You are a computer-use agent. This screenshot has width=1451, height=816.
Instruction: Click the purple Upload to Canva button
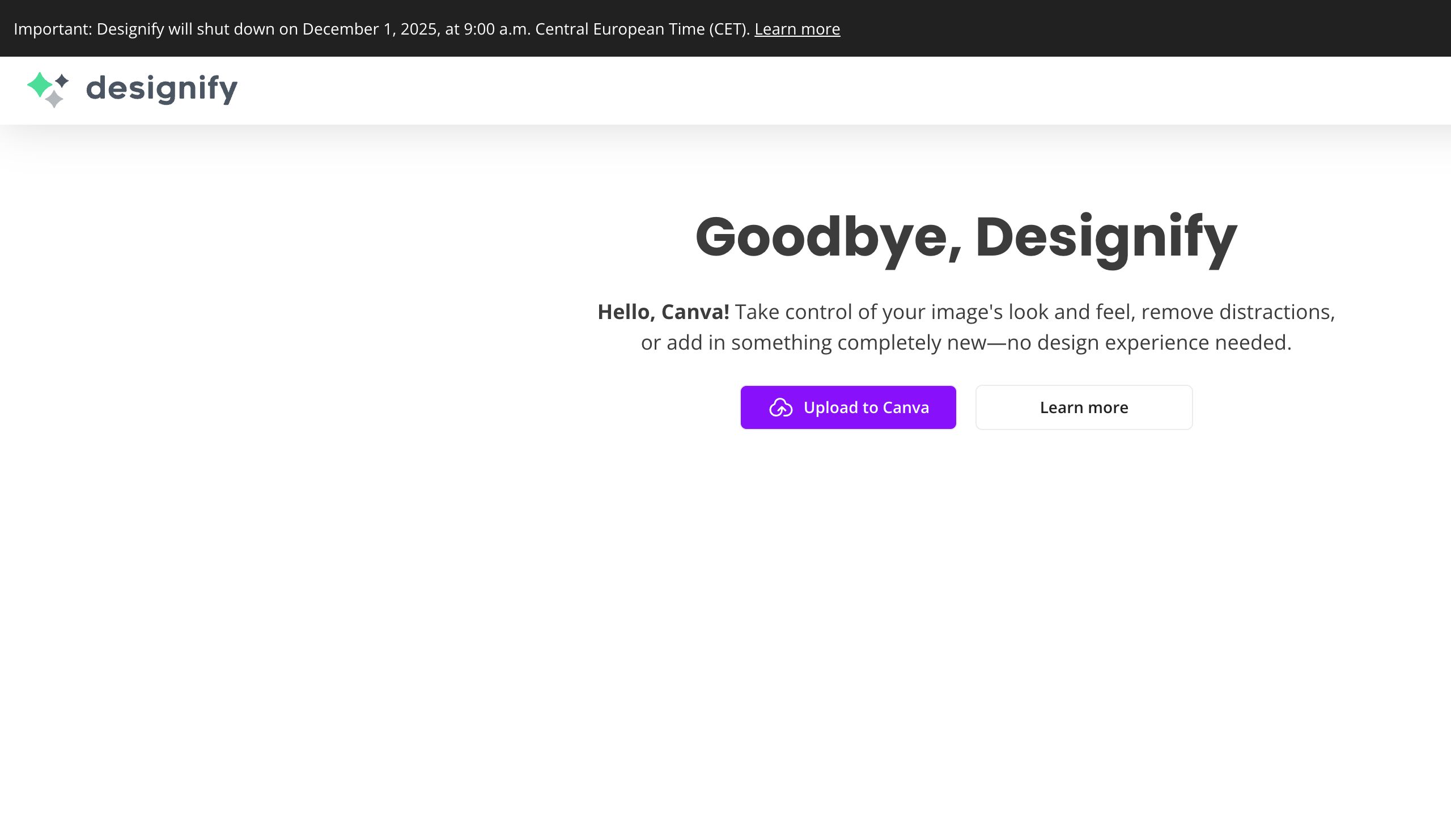(848, 407)
